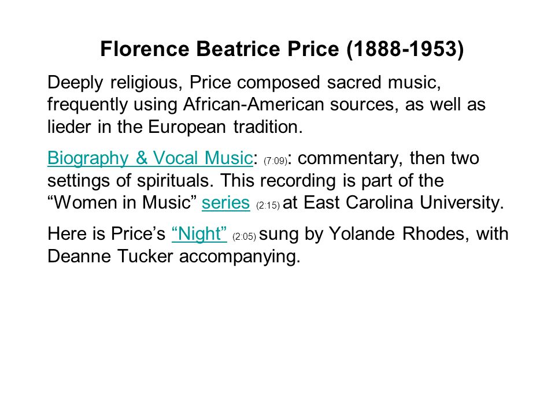The image size is (555, 416).
Task: Click the (2:05) duration label
Action: point(244,236)
